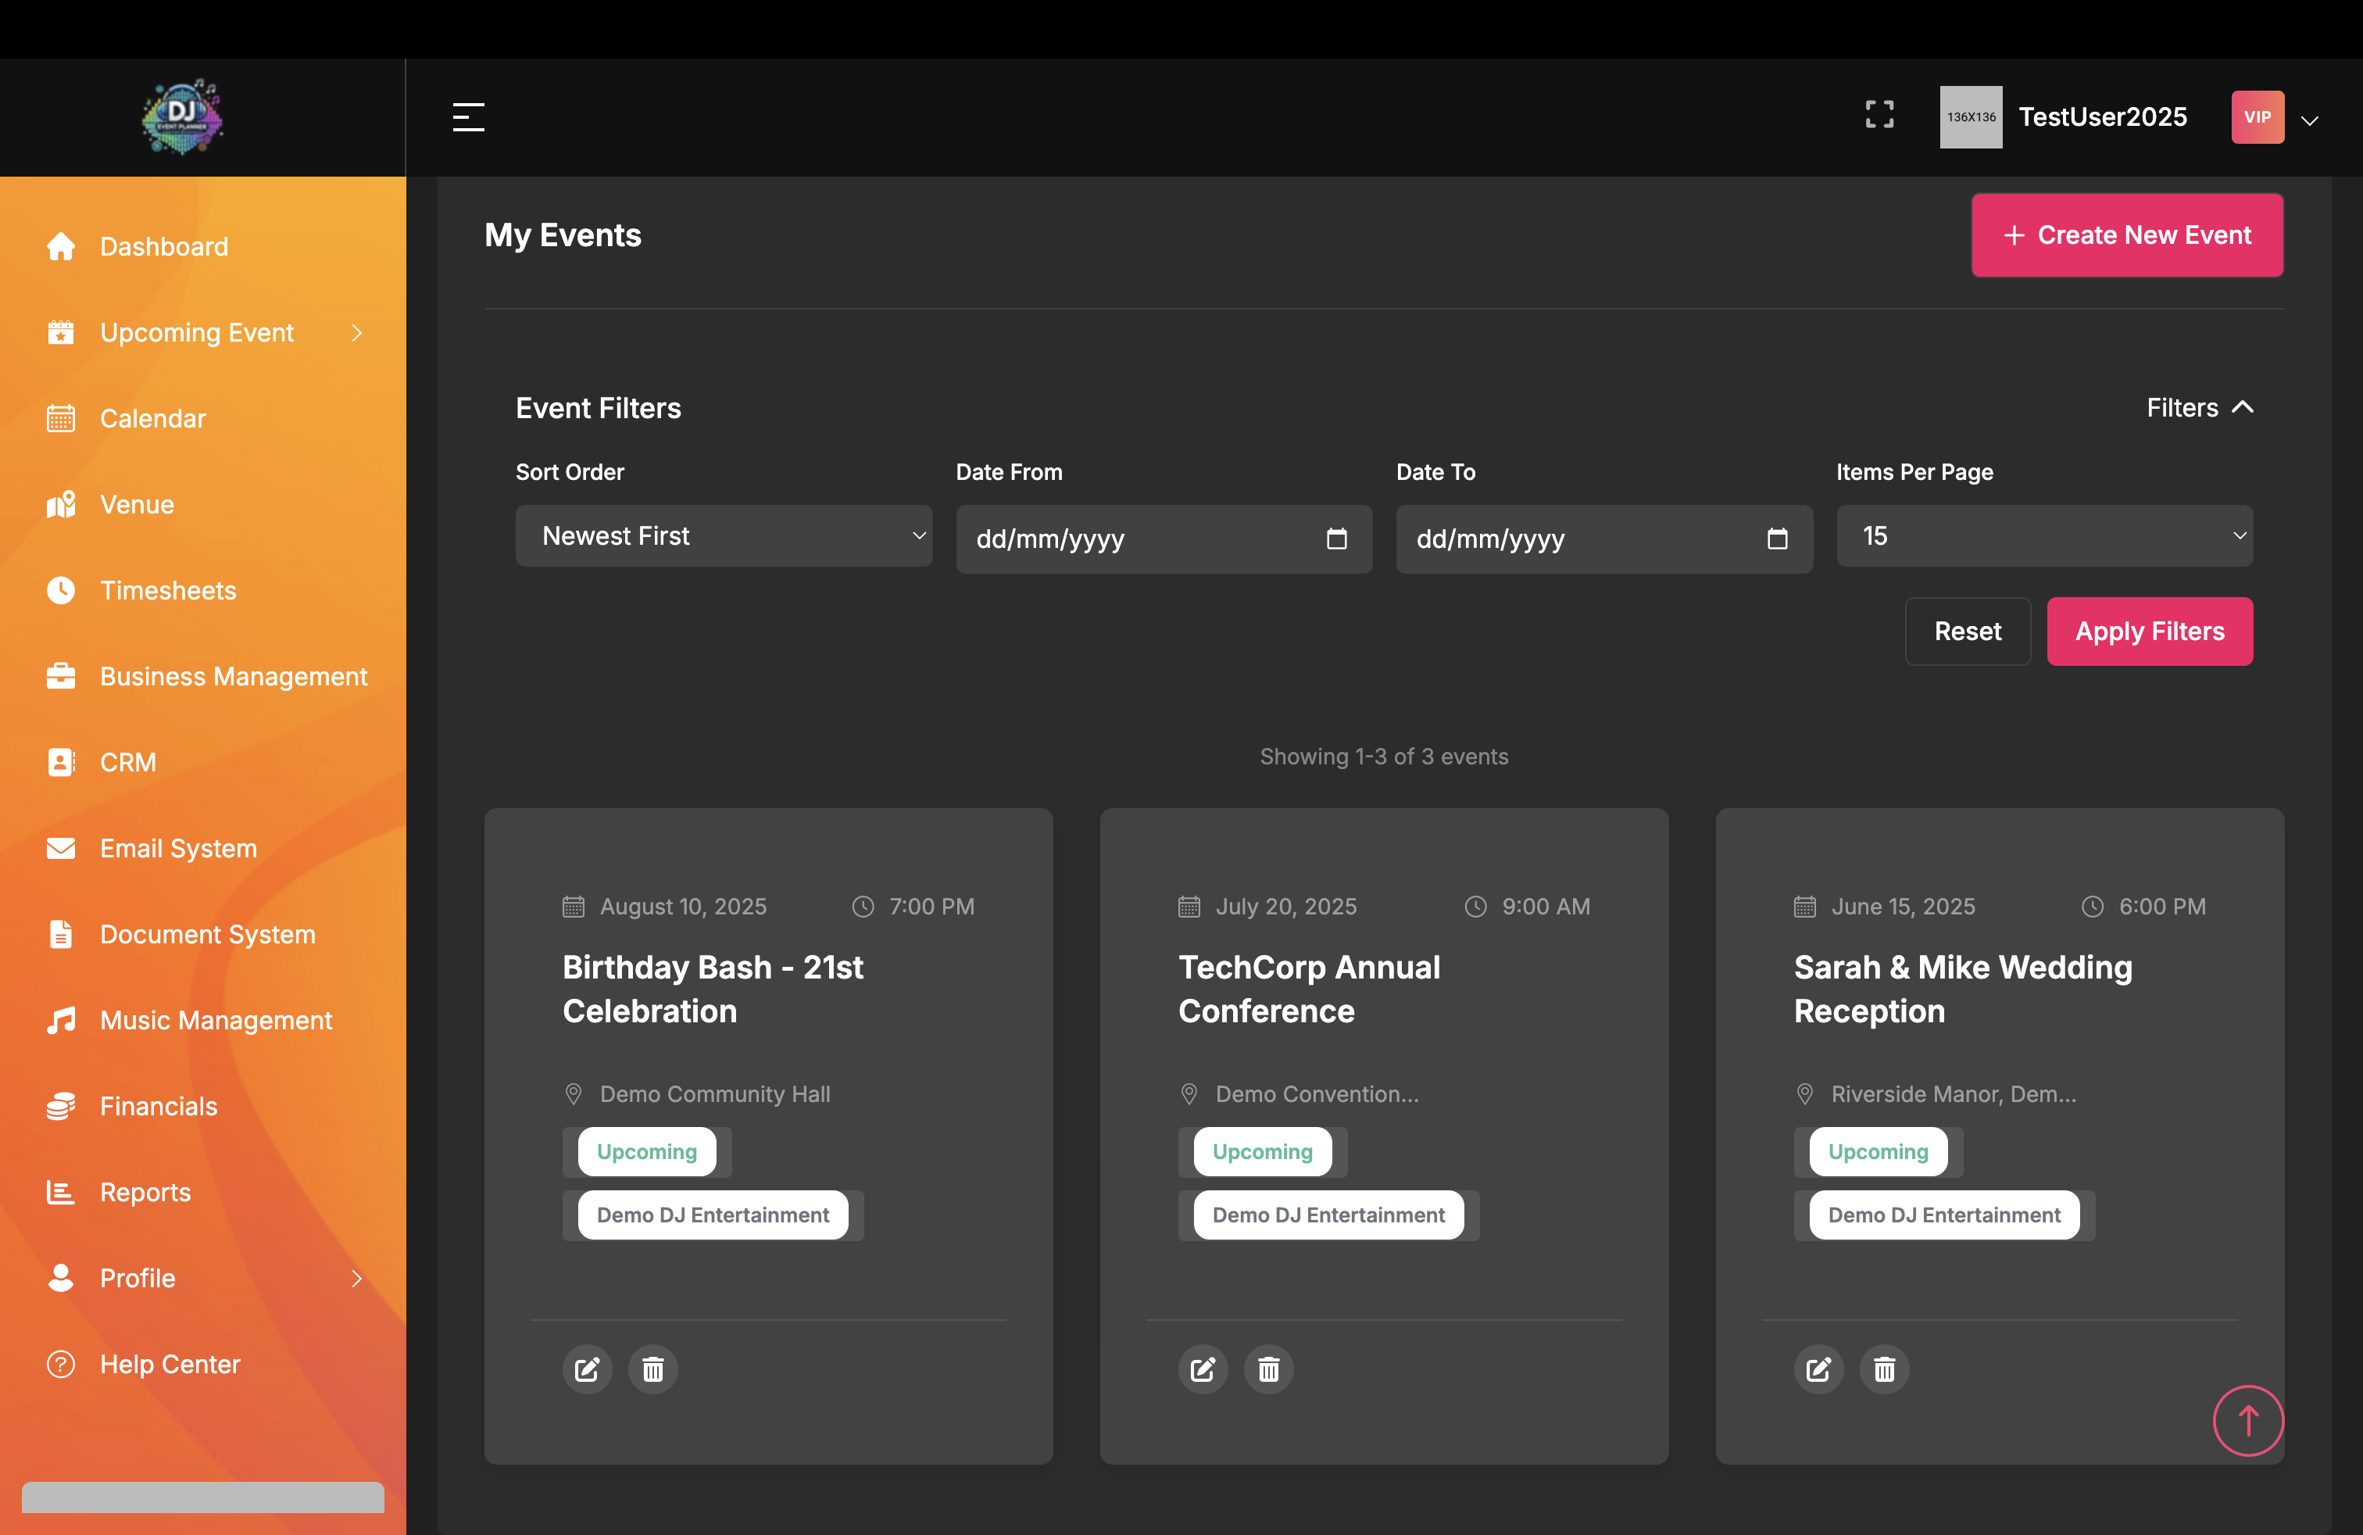Open the Items Per Page dropdown
The width and height of the screenshot is (2363, 1535).
point(2044,536)
